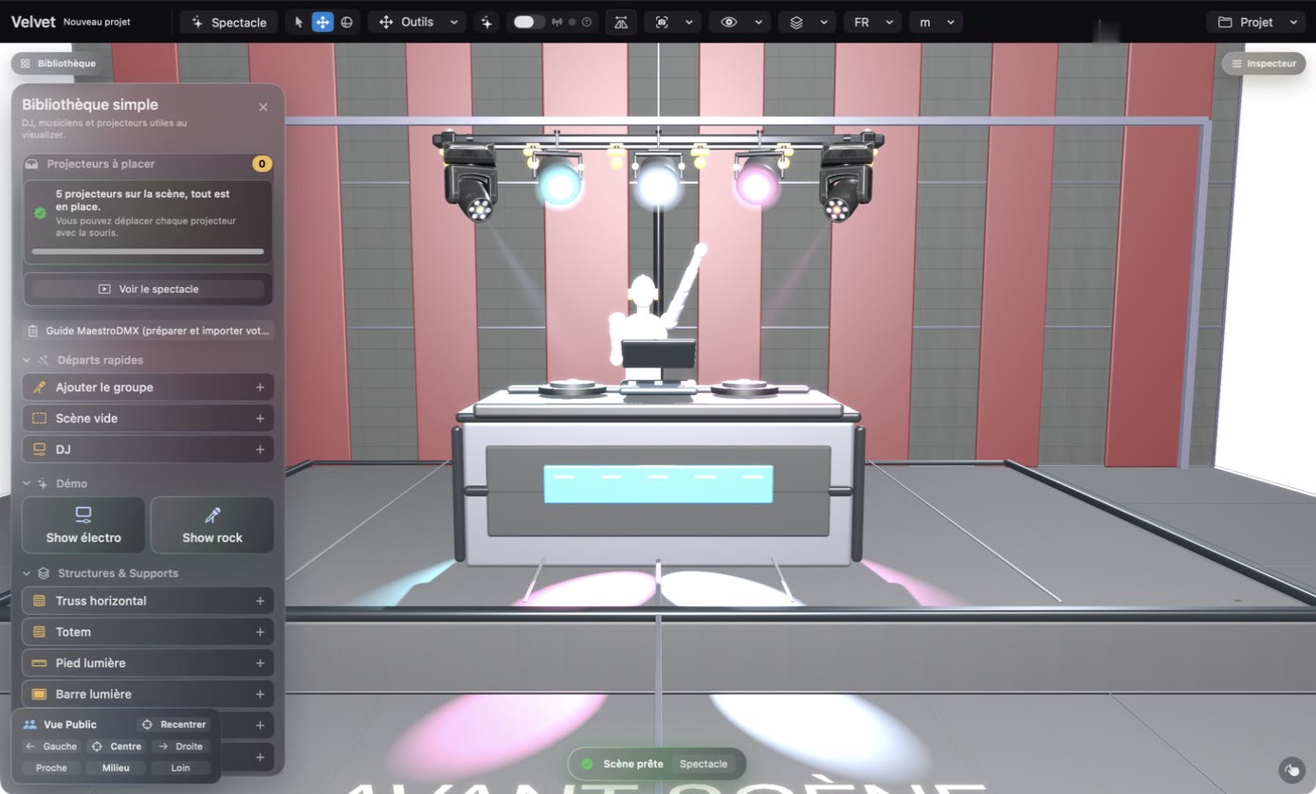Add a Truss horizontal with plus icon
Image resolution: width=1316 pixels, height=794 pixels.
260,601
